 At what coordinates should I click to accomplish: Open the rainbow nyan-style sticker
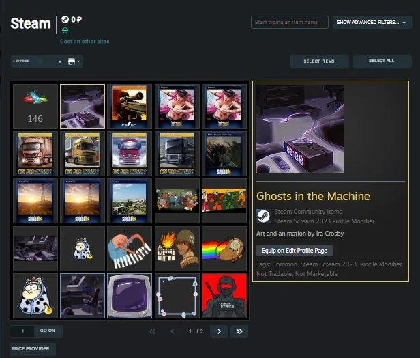(224, 248)
